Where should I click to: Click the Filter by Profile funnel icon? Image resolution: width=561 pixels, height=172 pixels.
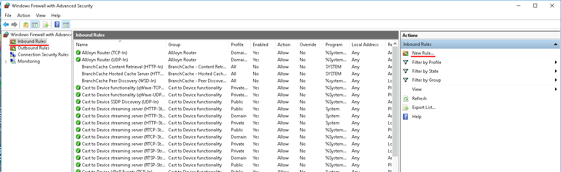pyautogui.click(x=406, y=62)
